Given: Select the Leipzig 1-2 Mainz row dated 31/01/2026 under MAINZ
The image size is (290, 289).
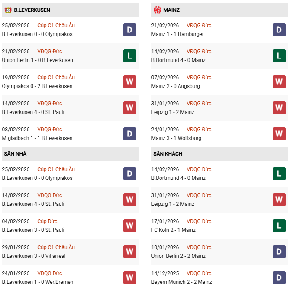Looking at the screenshot, I should (173, 112).
